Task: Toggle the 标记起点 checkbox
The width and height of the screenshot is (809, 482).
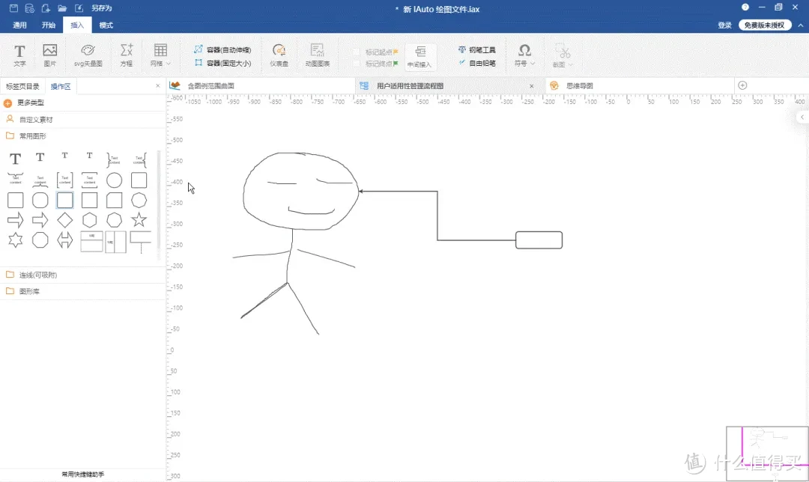Action: point(357,52)
